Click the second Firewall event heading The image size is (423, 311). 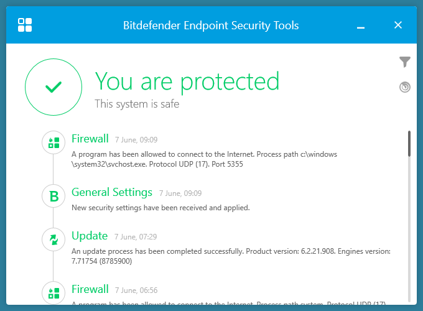click(90, 289)
